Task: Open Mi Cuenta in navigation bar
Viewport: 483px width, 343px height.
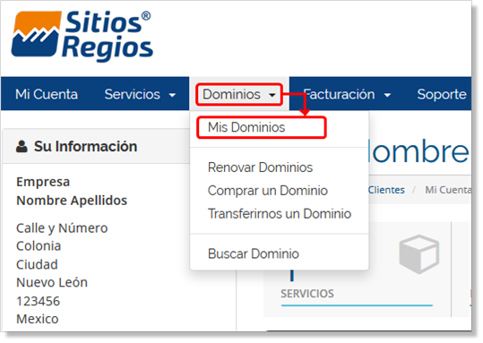Action: (x=47, y=94)
